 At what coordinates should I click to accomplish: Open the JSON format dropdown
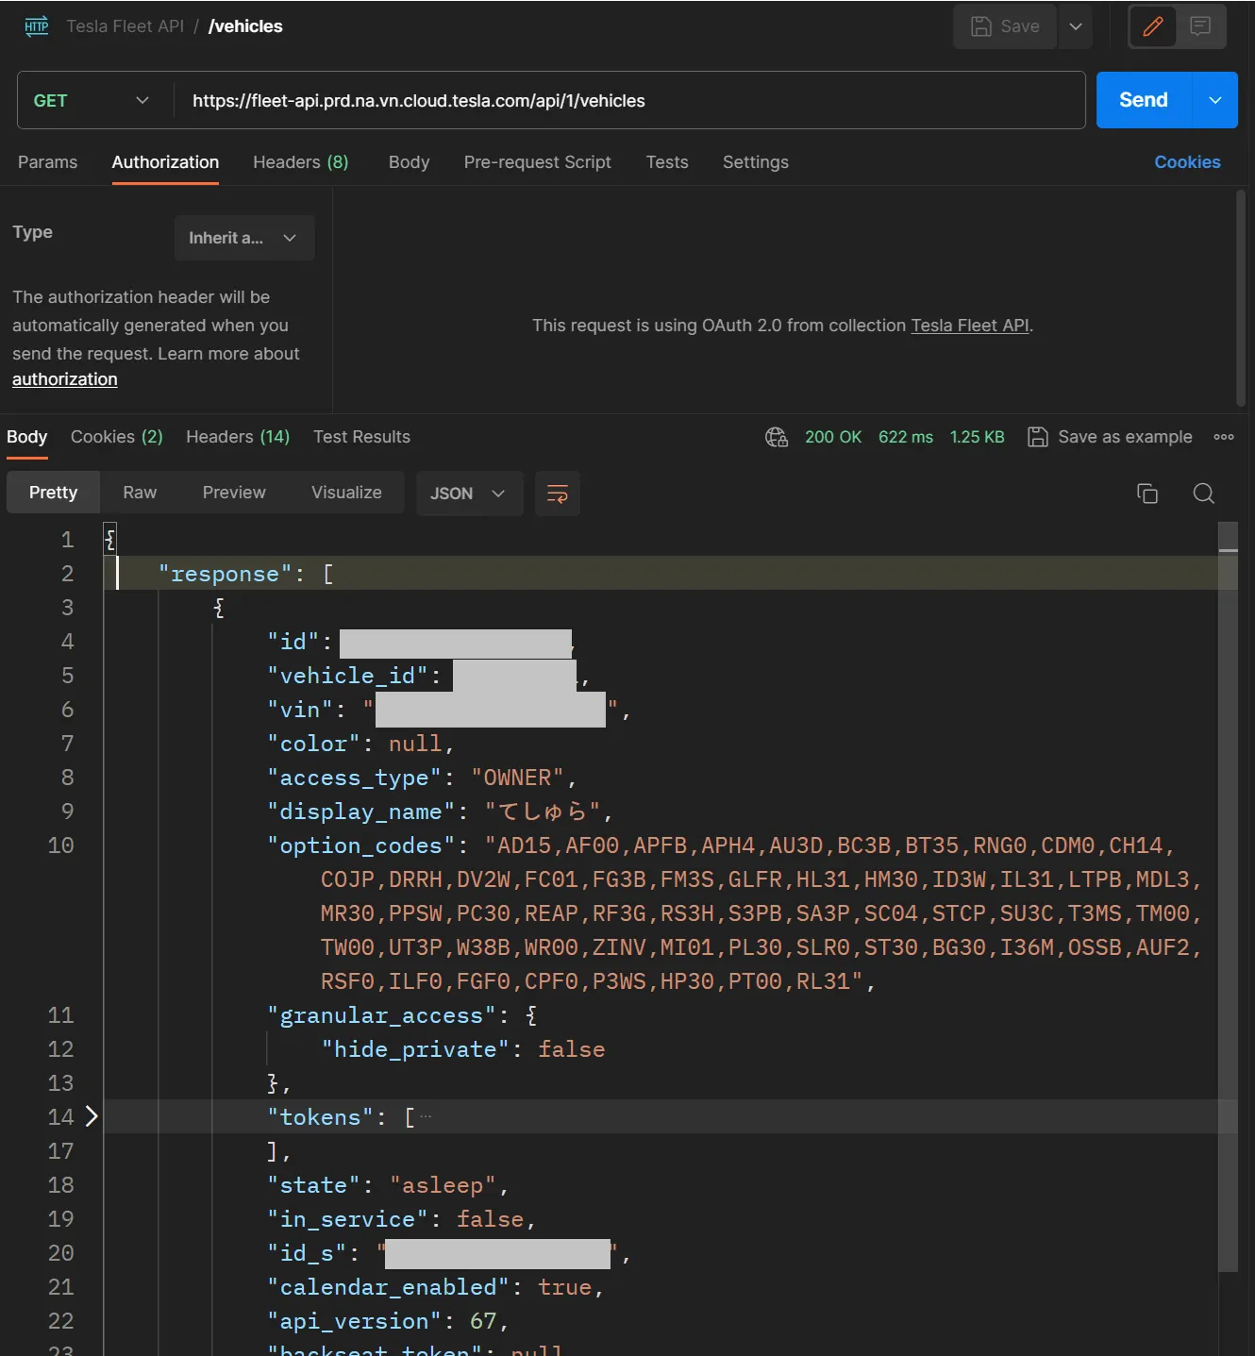(x=468, y=494)
